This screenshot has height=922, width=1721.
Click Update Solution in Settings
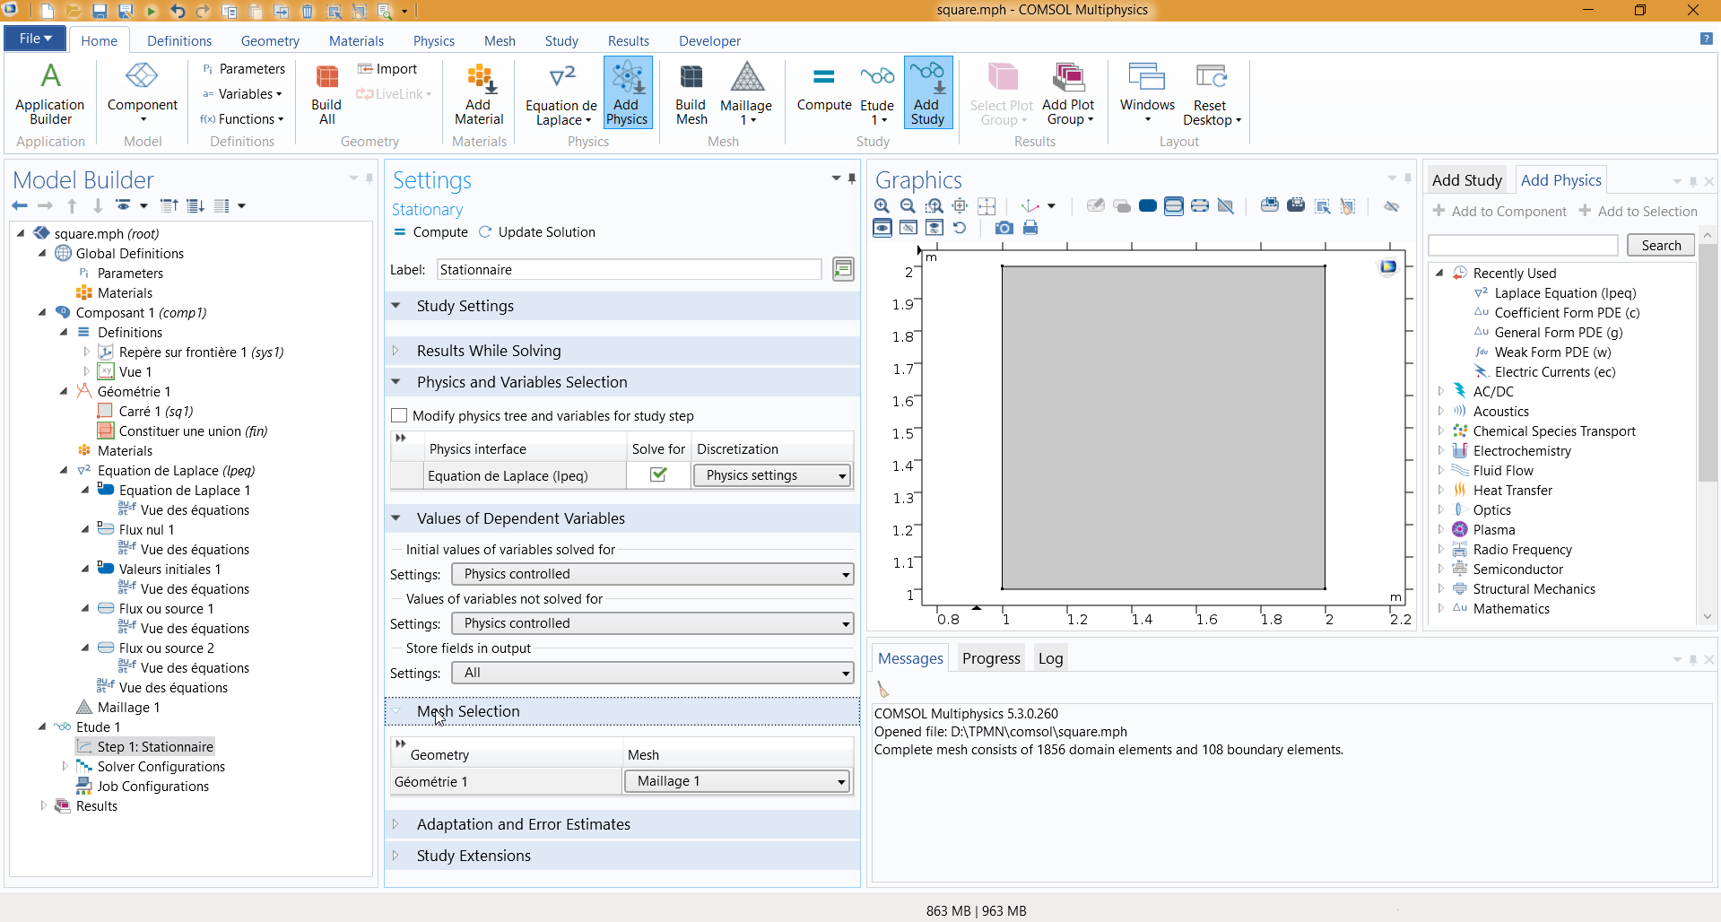[537, 232]
